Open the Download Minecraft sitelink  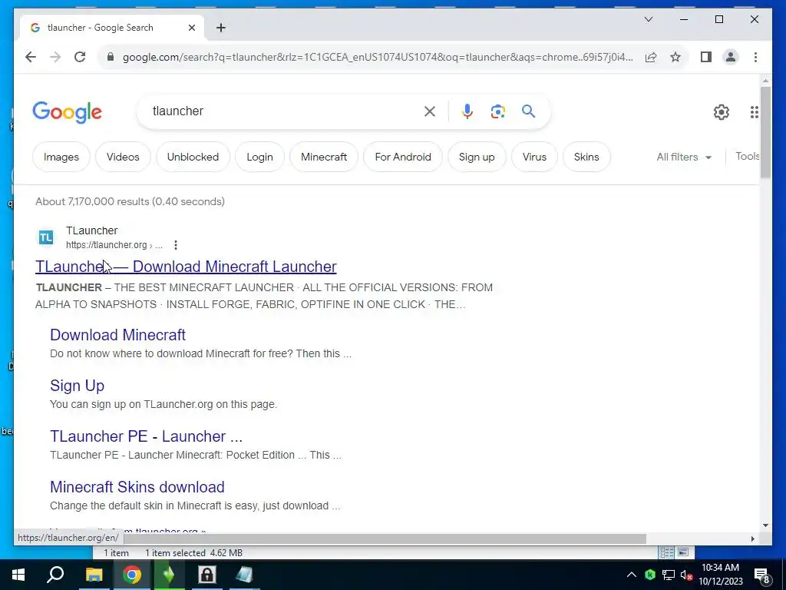click(x=117, y=335)
